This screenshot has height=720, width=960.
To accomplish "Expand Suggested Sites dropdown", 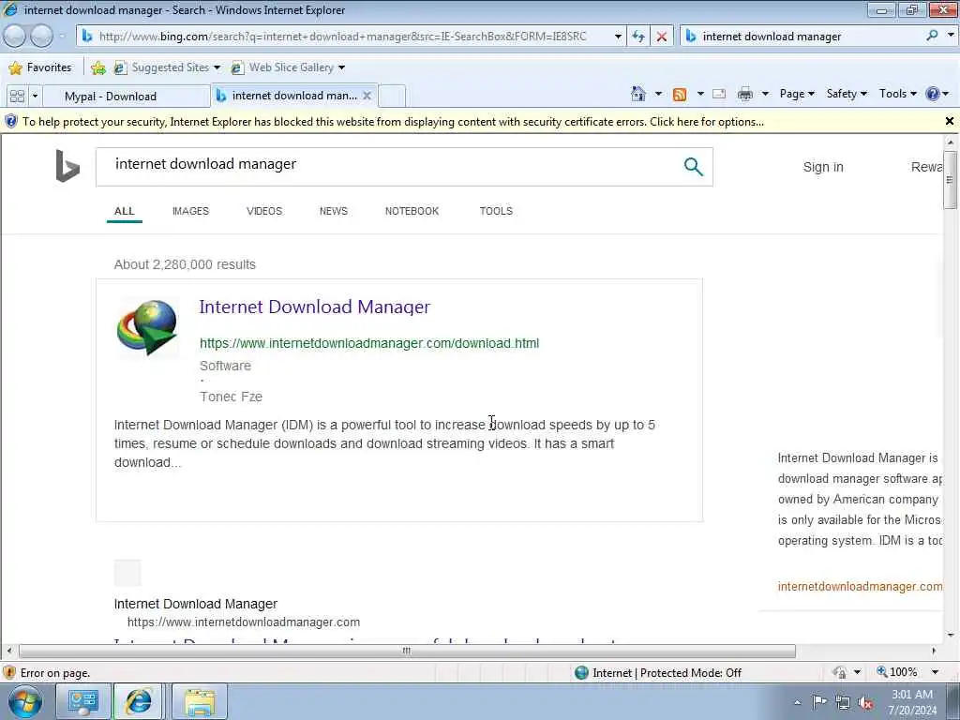I will 217,67.
